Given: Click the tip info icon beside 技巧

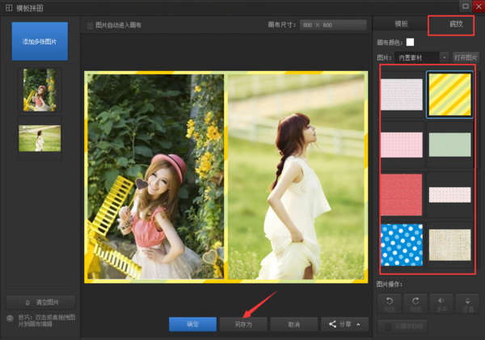Looking at the screenshot, I should 10,318.
